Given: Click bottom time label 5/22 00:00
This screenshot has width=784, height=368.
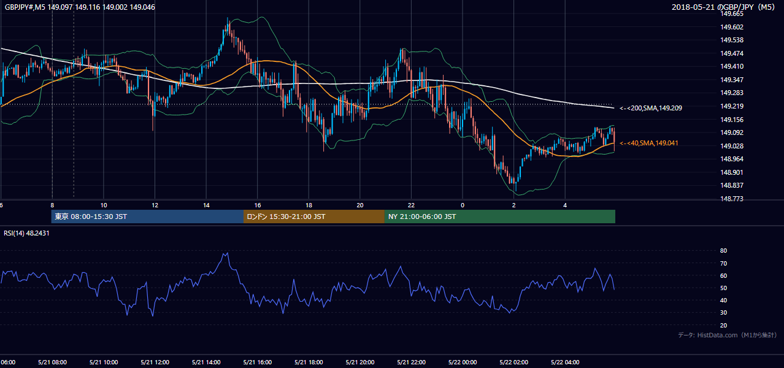Looking at the screenshot, I should pos(463,362).
